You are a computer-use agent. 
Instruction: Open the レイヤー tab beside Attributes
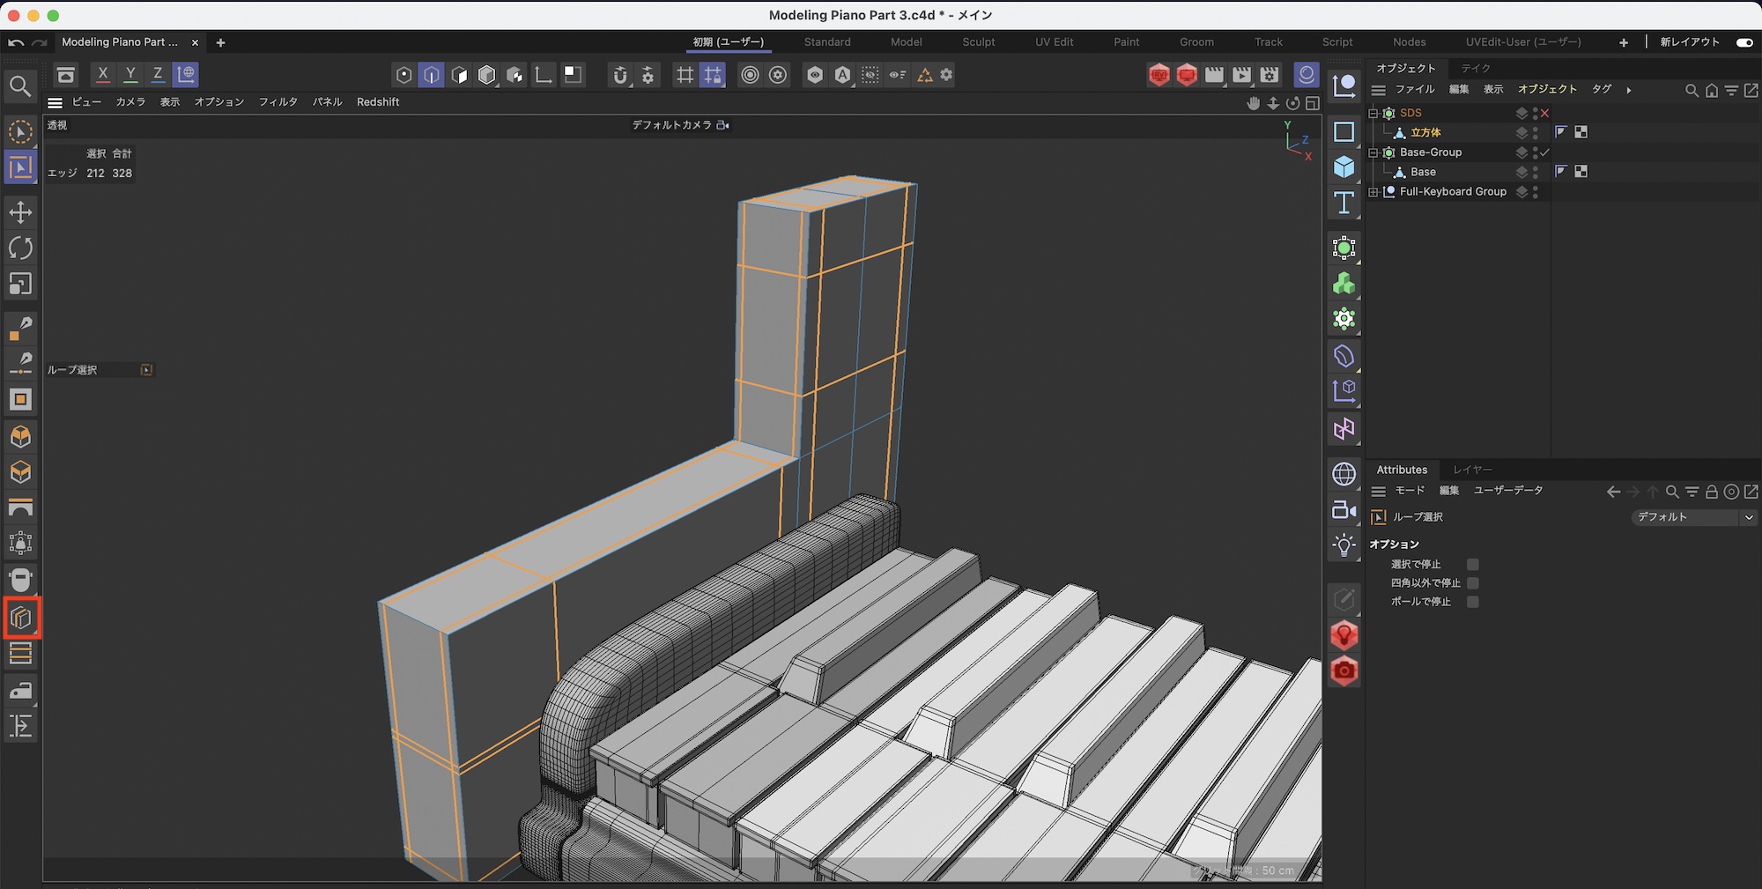tap(1472, 470)
